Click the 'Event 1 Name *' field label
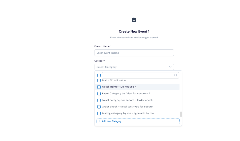Screen dimensions: 240x141 (103, 46)
